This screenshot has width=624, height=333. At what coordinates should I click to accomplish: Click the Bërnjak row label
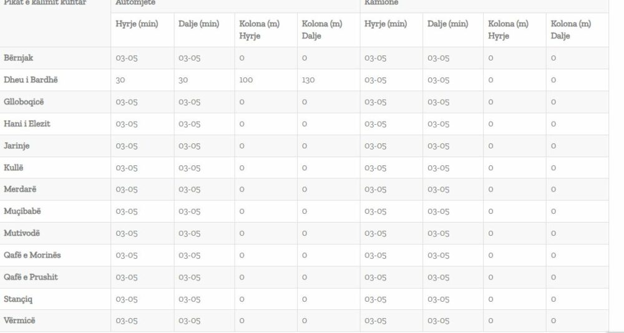(x=18, y=58)
